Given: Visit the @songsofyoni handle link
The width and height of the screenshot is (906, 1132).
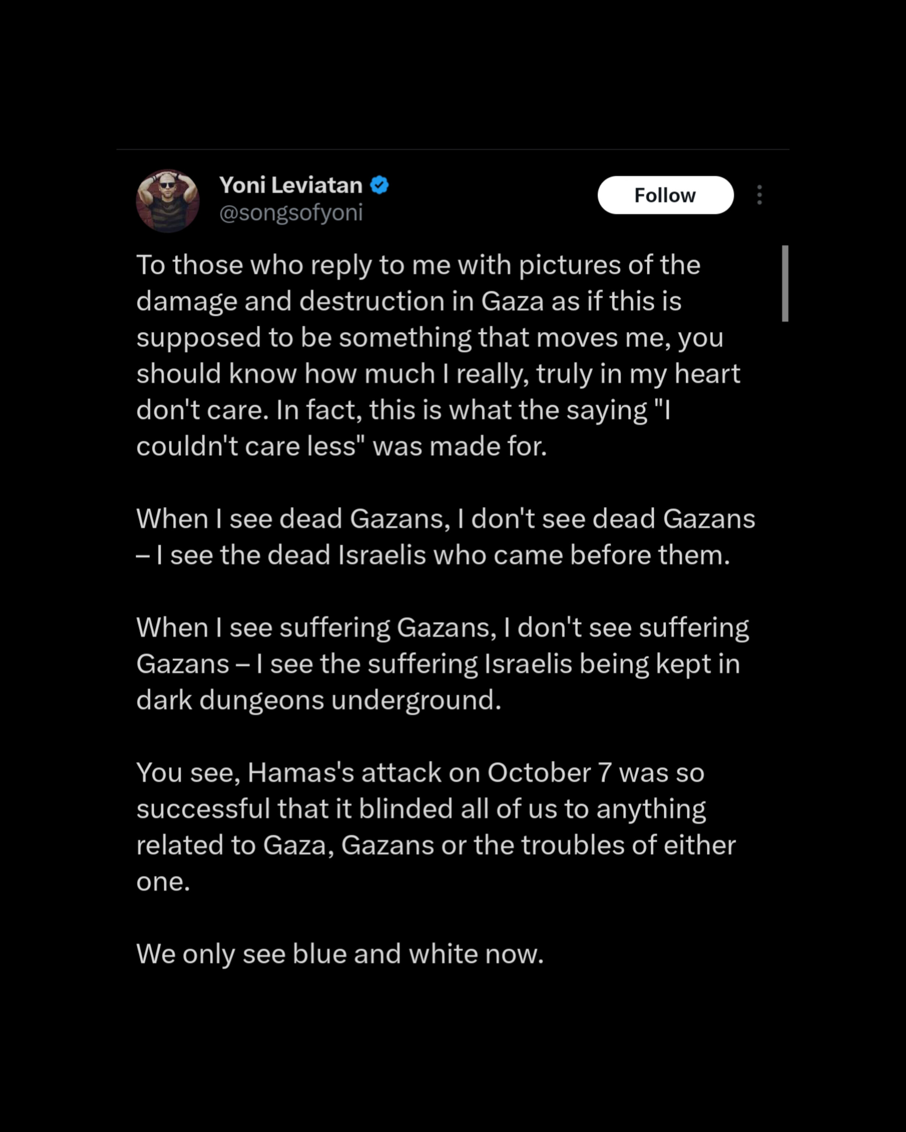Looking at the screenshot, I should click(291, 213).
